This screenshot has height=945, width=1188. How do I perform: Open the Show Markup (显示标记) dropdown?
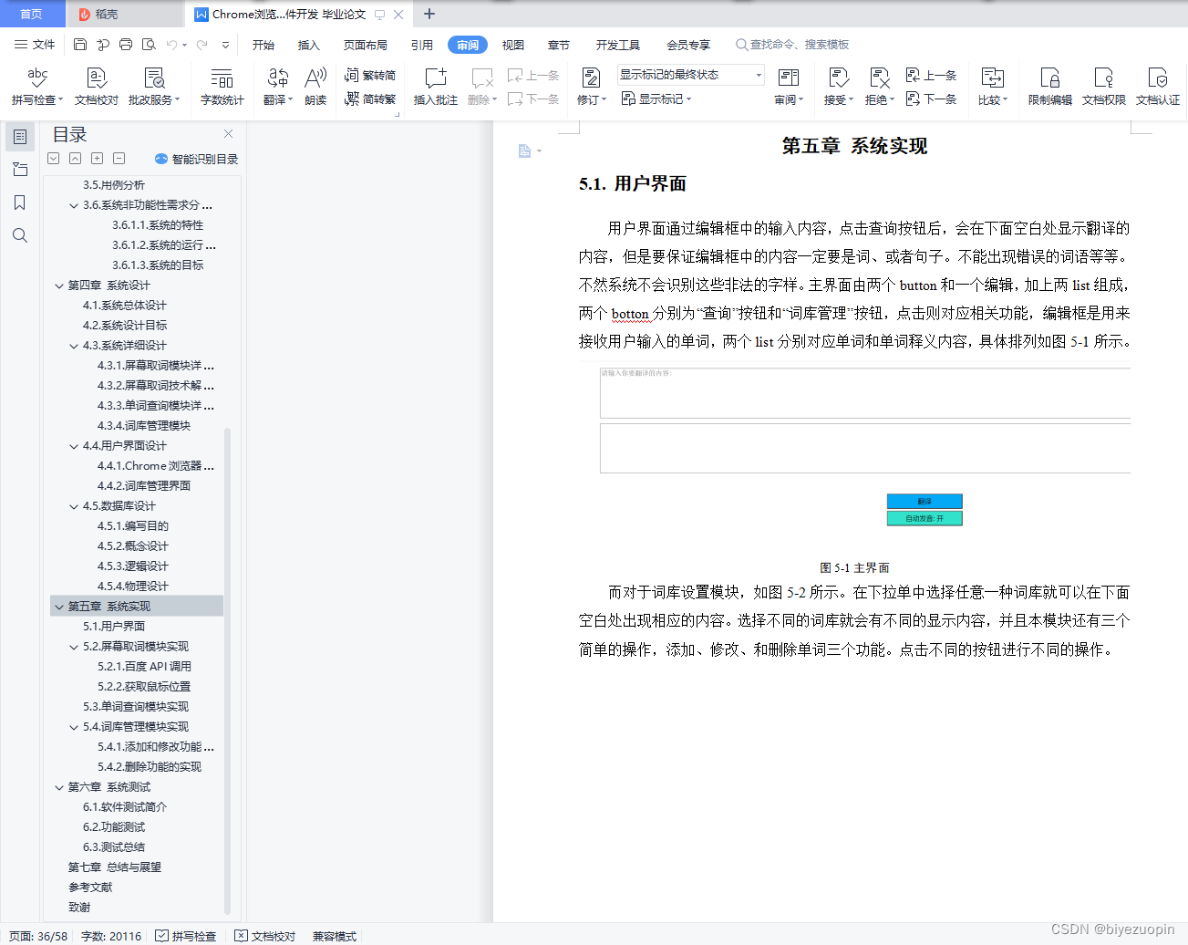[x=657, y=99]
